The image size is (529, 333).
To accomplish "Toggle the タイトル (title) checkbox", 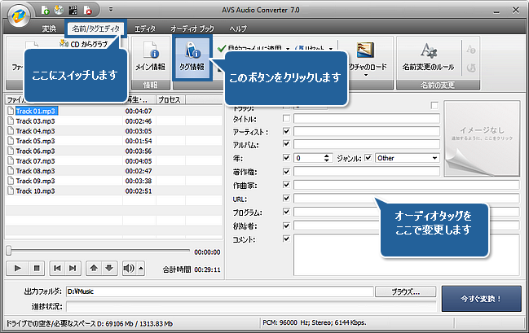I will [286, 118].
